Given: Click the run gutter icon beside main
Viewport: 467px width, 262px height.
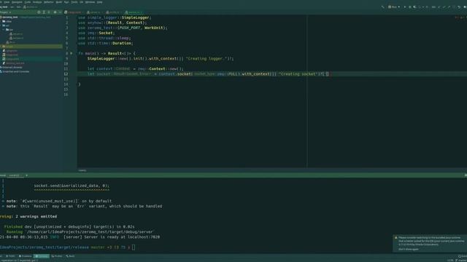Looking at the screenshot, I should (x=72, y=53).
